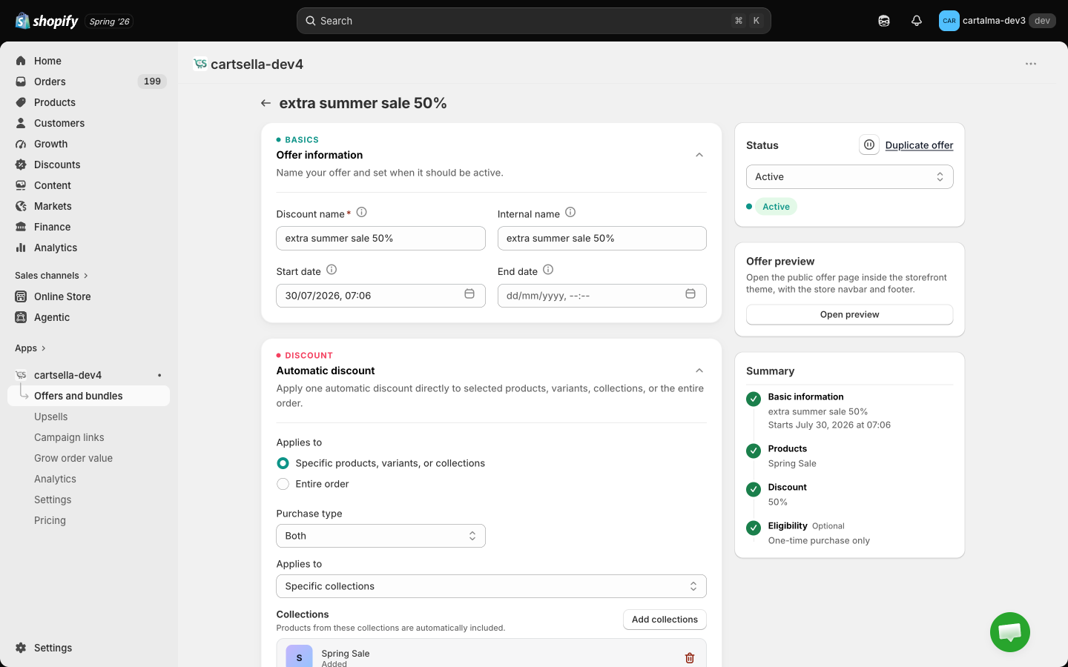Click the Online Store icon
Viewport: 1068px width, 667px height.
pyautogui.click(x=21, y=296)
